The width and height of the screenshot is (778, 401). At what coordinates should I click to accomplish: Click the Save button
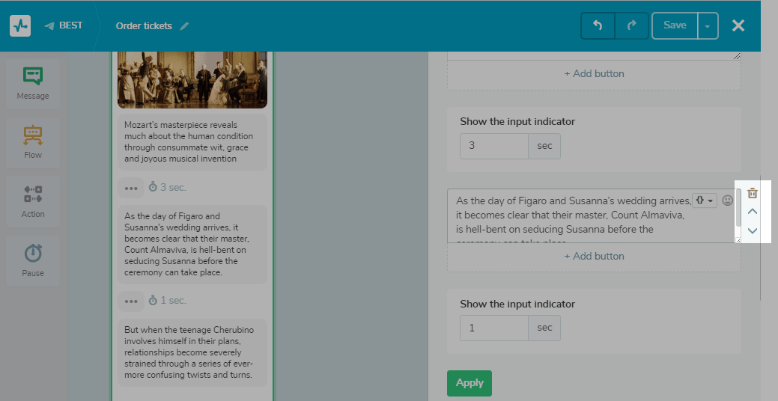pos(675,25)
